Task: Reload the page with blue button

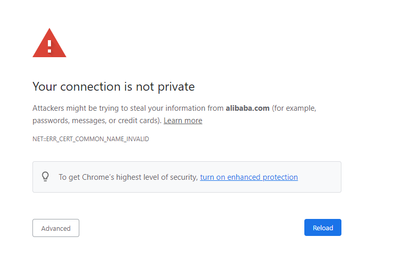Action: (x=323, y=228)
